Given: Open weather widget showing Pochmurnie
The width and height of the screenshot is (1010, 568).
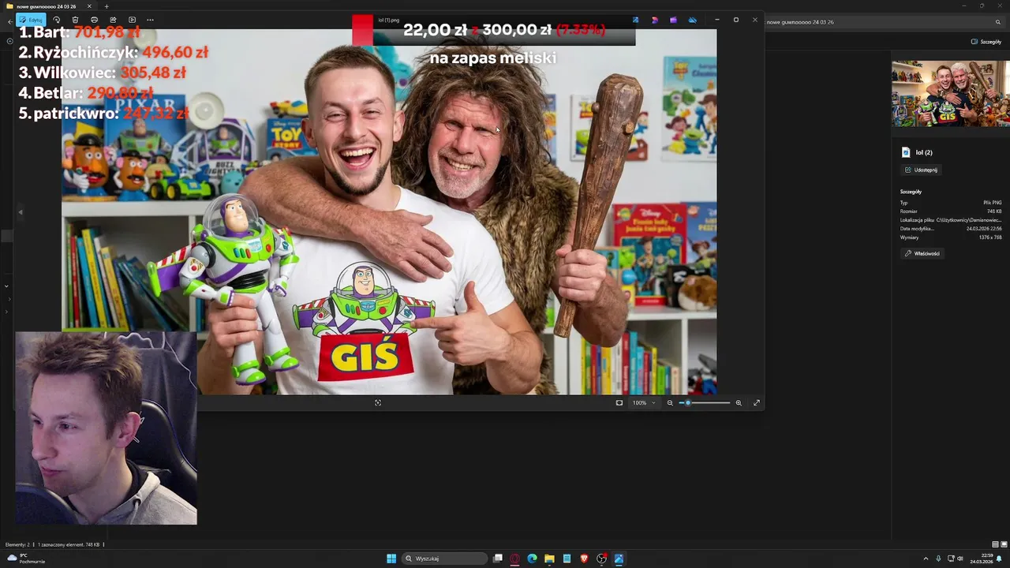Looking at the screenshot, I should tap(26, 559).
